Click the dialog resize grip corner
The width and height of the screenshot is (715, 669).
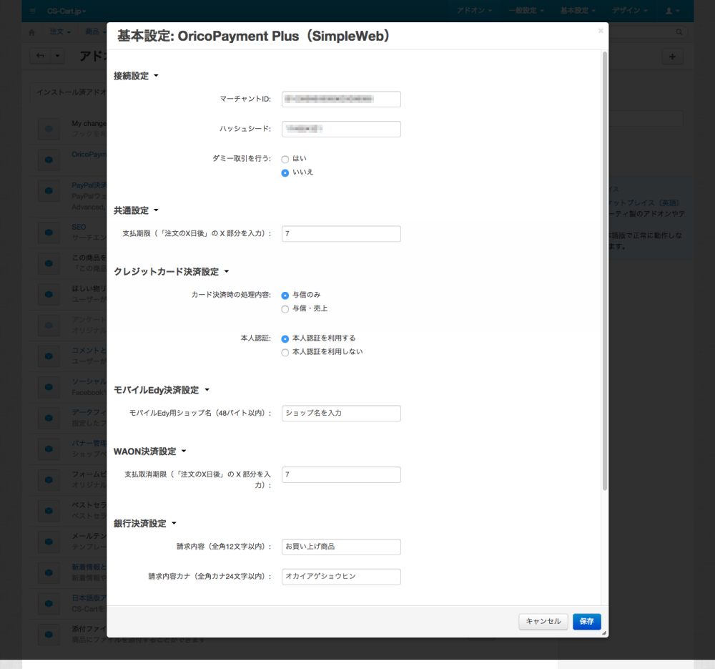pos(604,633)
